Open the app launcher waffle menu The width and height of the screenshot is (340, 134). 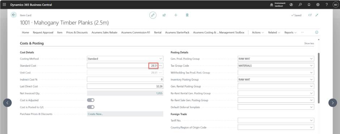pos(4,5)
